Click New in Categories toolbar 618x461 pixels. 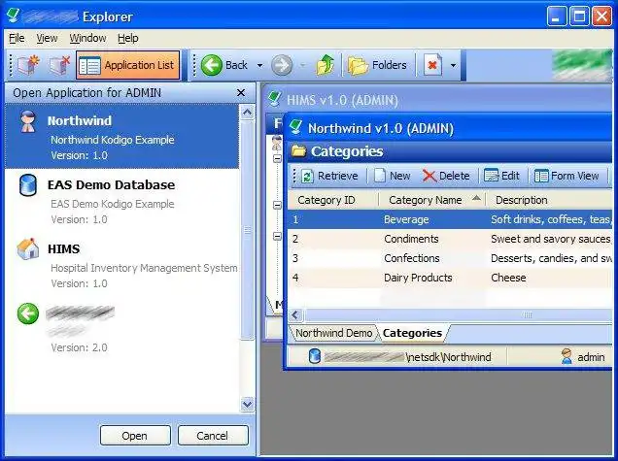click(x=393, y=176)
